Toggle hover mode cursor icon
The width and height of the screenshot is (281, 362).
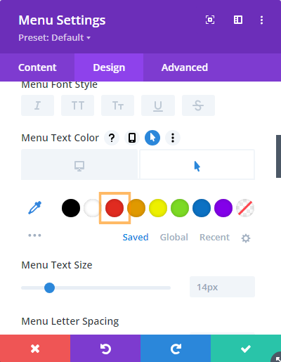152,138
